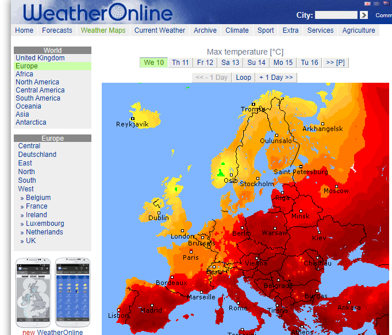Open the Services menu
Screen dimensions: 392x335
[x=320, y=30]
